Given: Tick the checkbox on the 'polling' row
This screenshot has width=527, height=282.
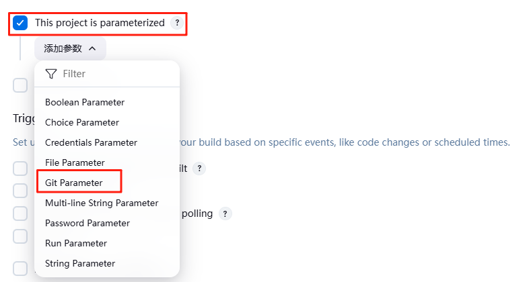Looking at the screenshot, I should pyautogui.click(x=20, y=214).
